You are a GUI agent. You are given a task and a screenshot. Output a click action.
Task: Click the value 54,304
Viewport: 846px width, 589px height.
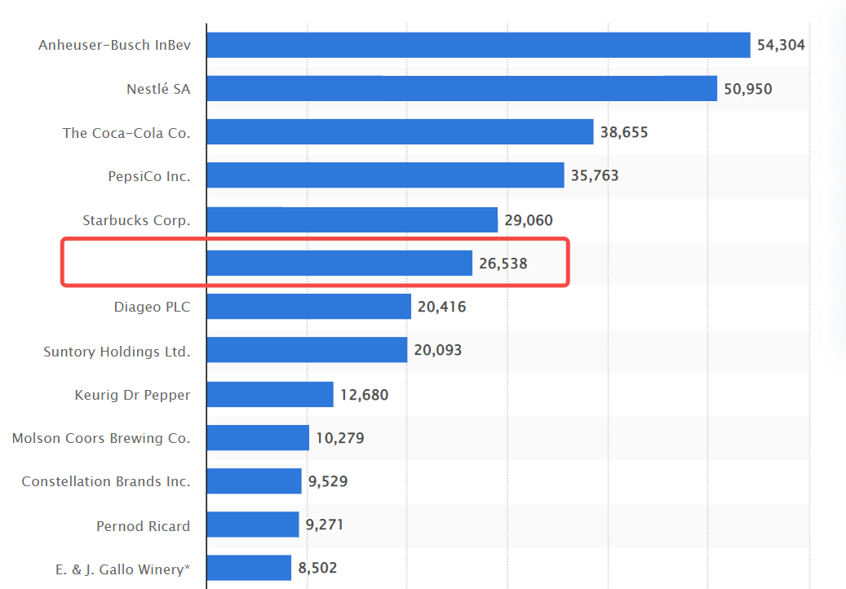781,45
